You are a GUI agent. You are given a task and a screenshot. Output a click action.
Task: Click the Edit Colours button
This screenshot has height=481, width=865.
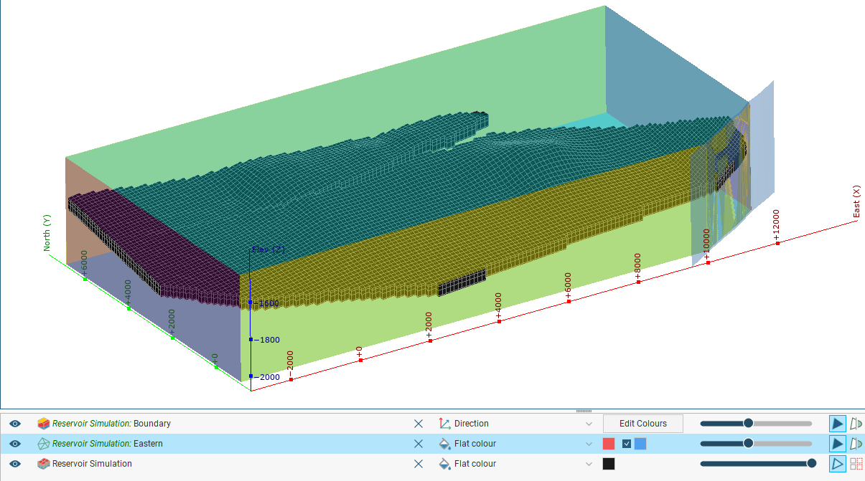642,424
